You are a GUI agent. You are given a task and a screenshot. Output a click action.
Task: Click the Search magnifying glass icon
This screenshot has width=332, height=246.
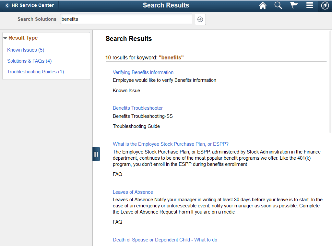pyautogui.click(x=278, y=6)
